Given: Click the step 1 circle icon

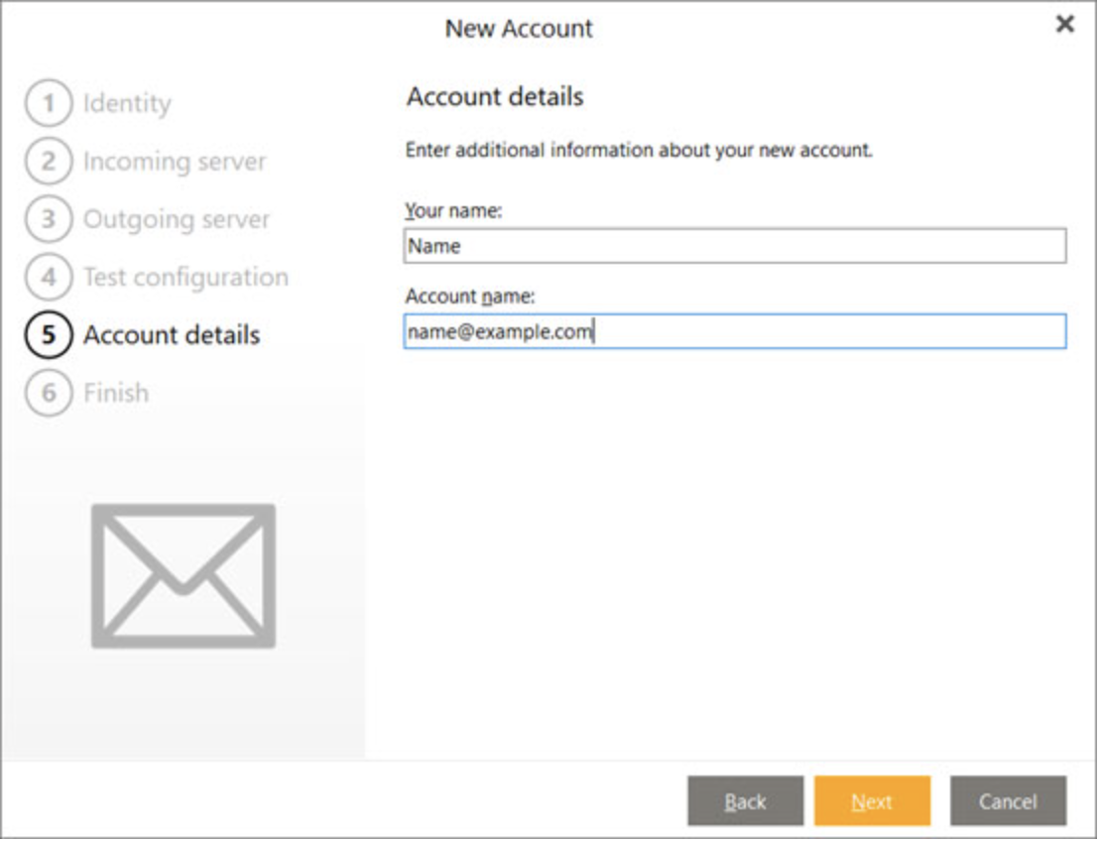Looking at the screenshot, I should (49, 103).
